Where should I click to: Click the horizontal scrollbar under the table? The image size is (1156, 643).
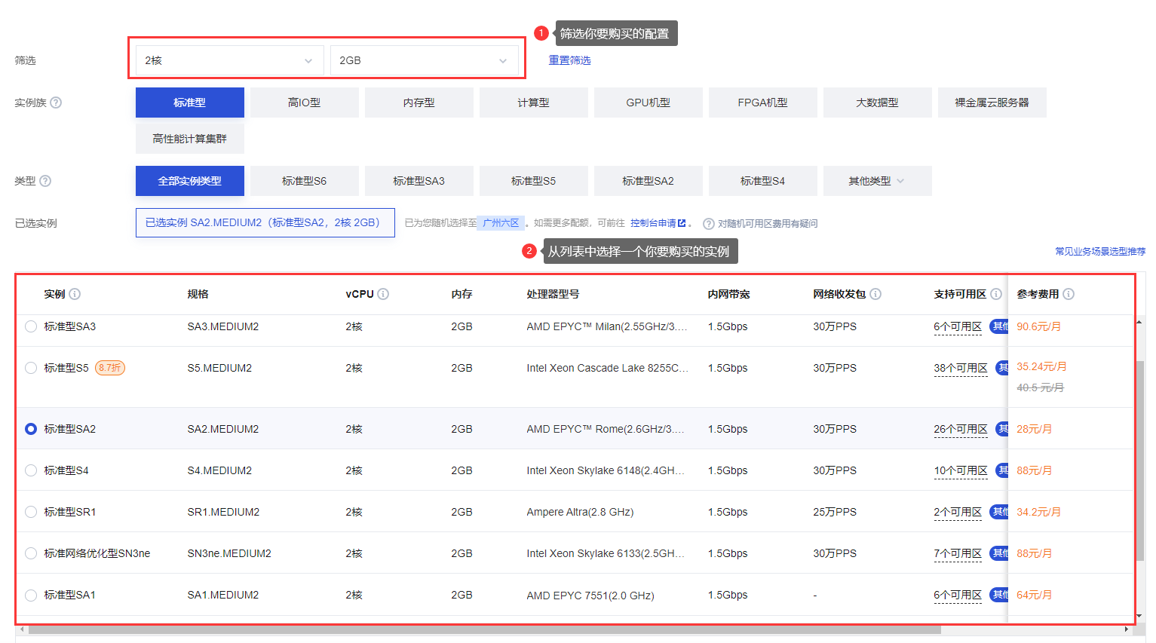pos(484,629)
